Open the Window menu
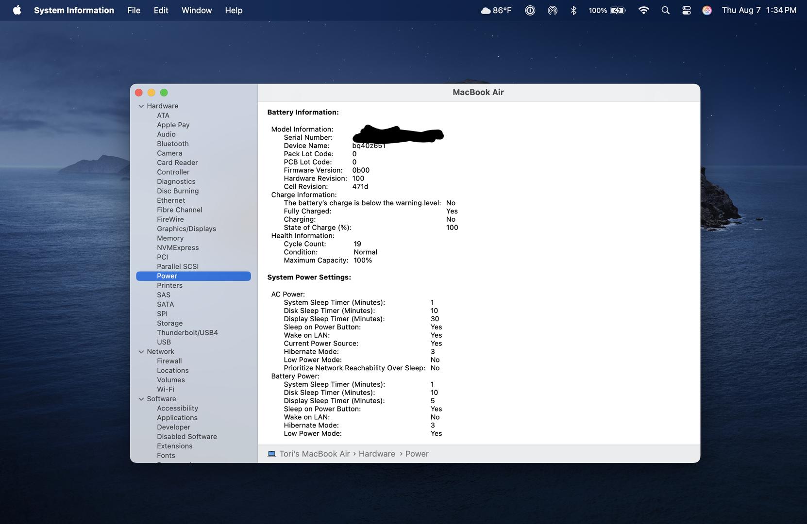Viewport: 807px width, 524px height. (197, 10)
